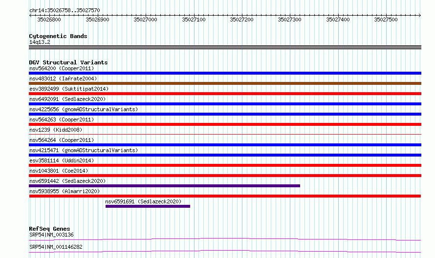Open variant esv3892499 (Suktitipat2014) label
Image resolution: width=435 pixels, height=258 pixels.
[x=69, y=89]
